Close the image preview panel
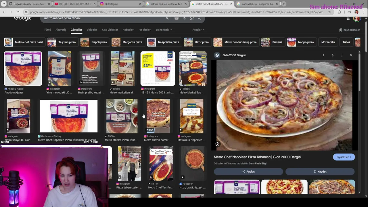Viewport: 368px width, 207px height. click(x=351, y=55)
